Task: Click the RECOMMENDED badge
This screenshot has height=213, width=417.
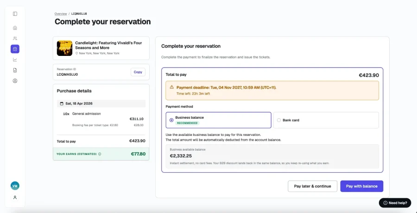Action: point(187,123)
